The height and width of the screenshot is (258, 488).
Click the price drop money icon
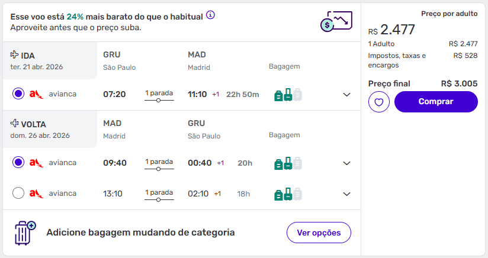[336, 22]
